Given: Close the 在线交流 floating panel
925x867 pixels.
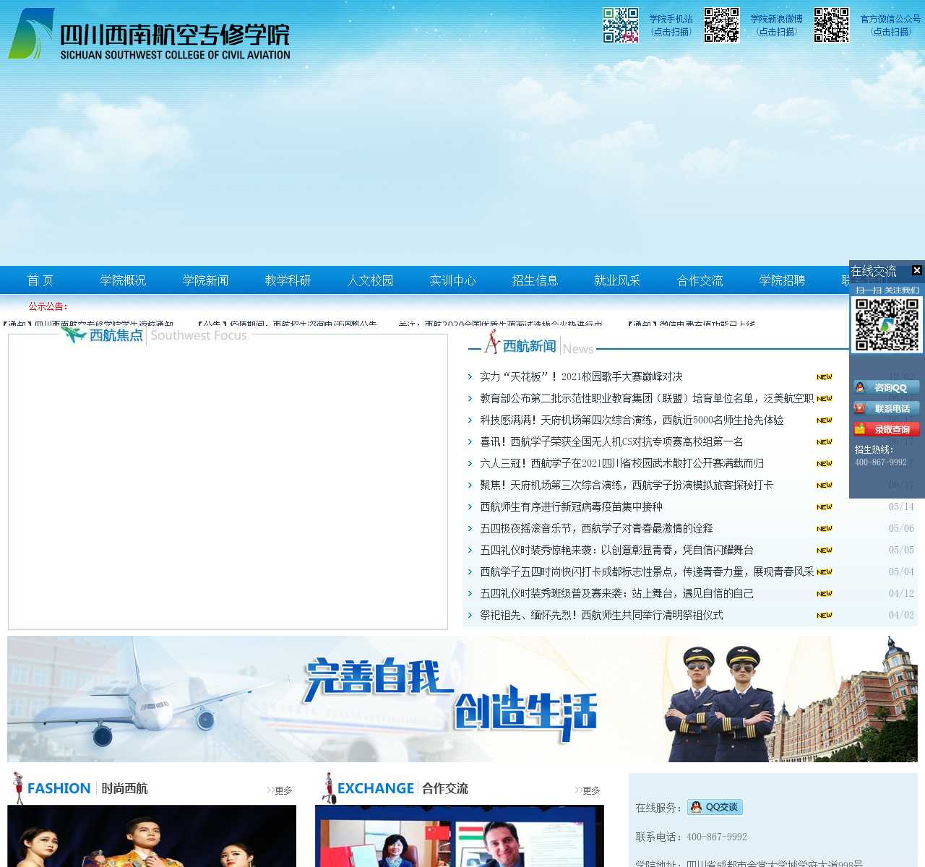Looking at the screenshot, I should pos(916,270).
